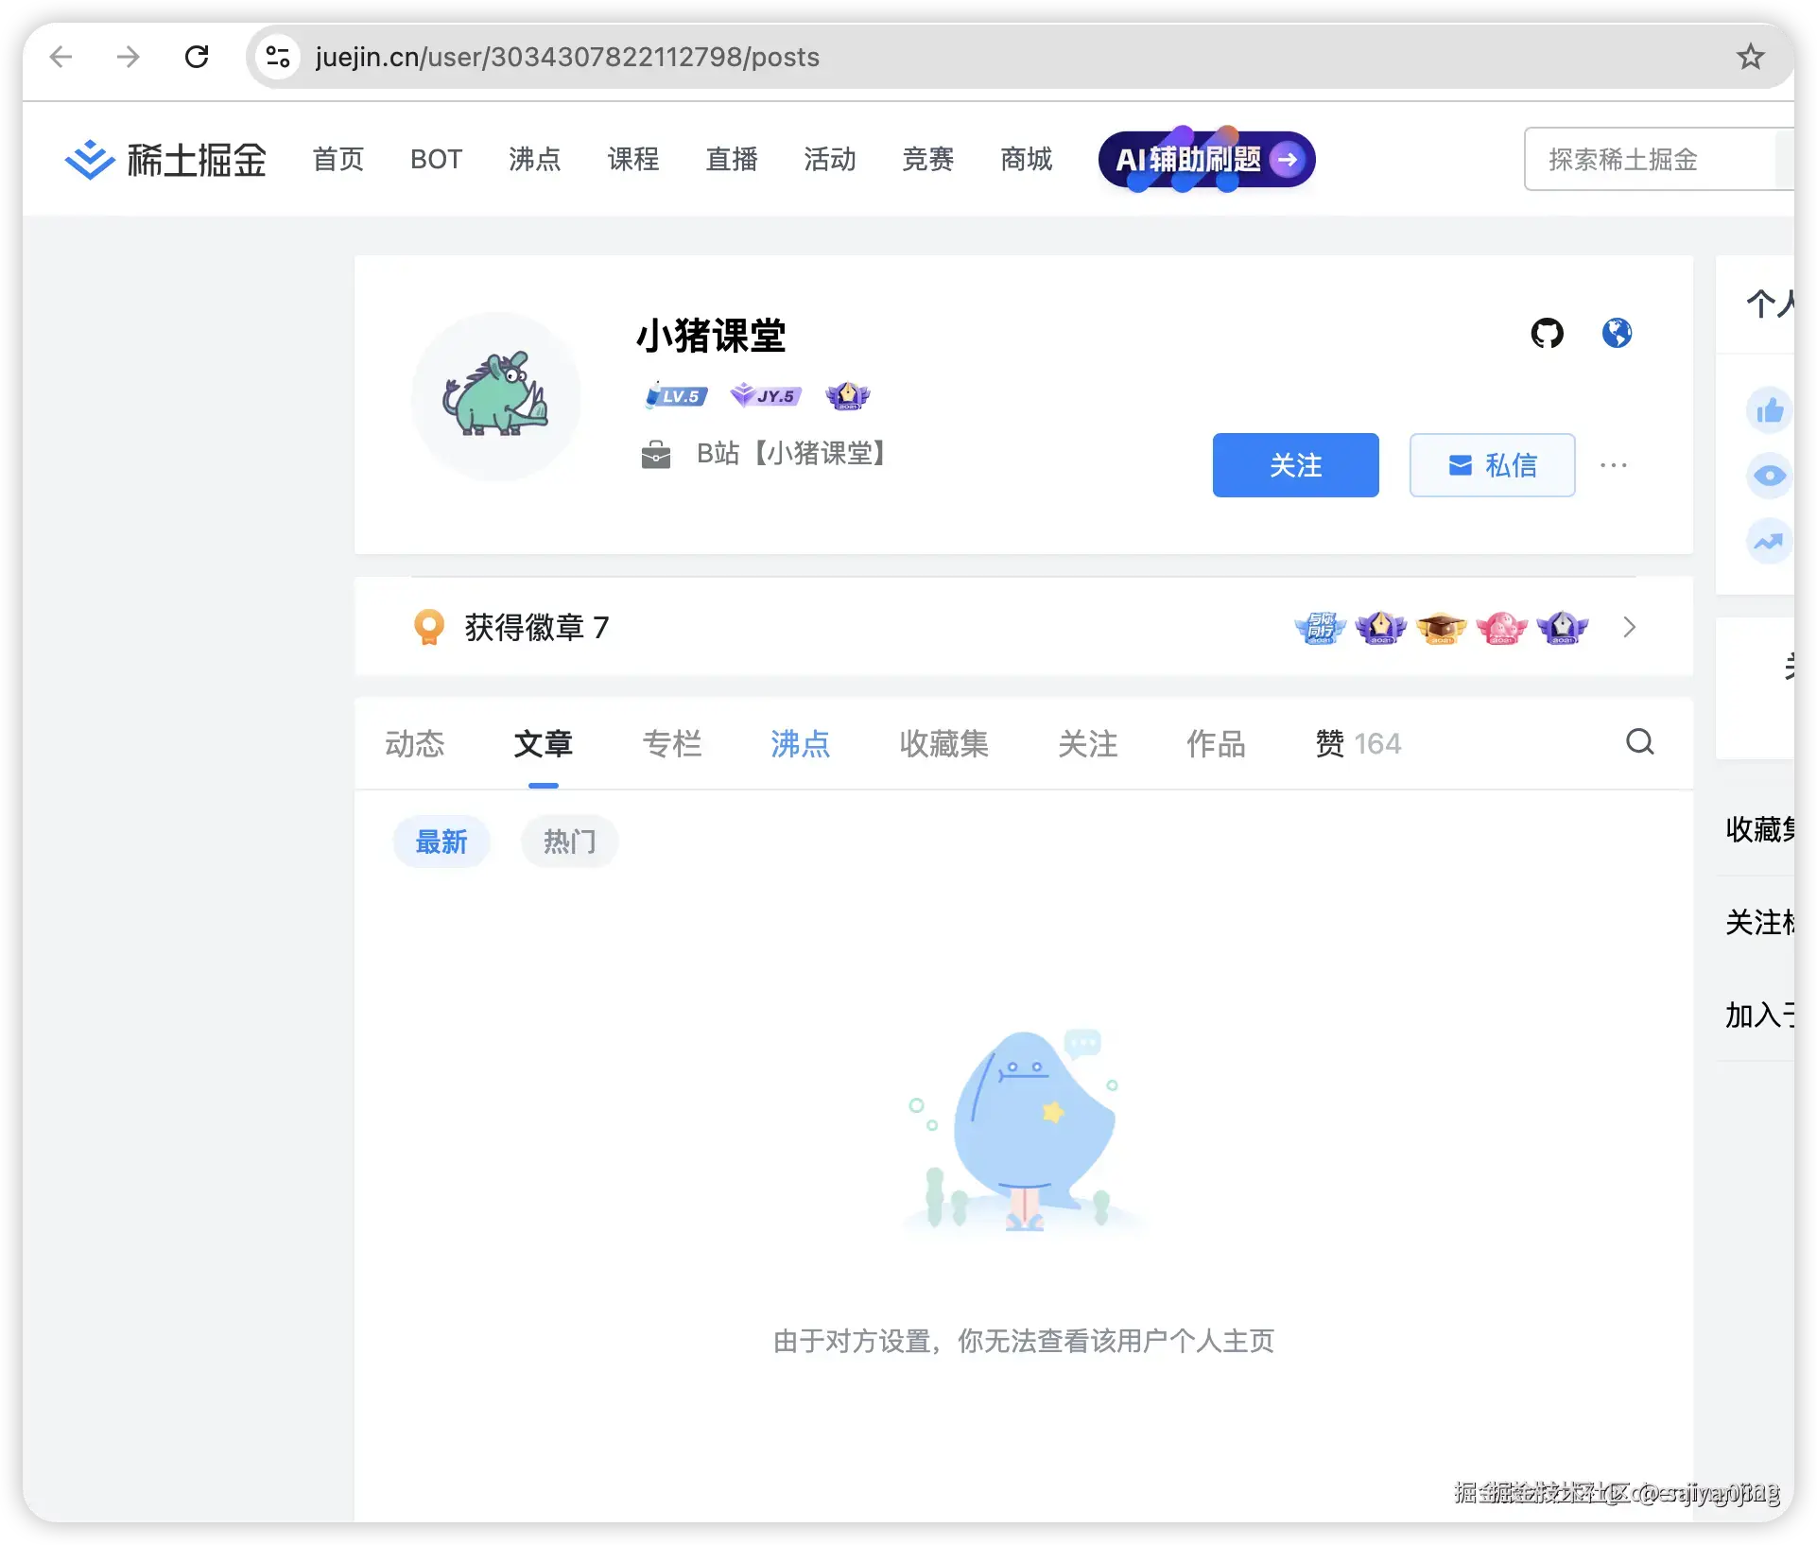Click the thumbs-up stats icon in right sidebar
Screen dimensions: 1817x1545
click(1769, 410)
